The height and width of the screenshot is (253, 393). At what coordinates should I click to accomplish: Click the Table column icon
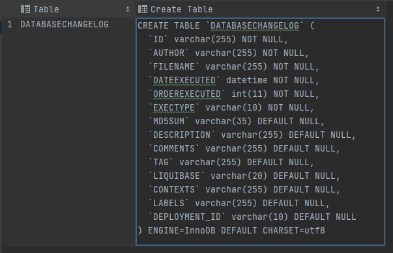(x=25, y=9)
